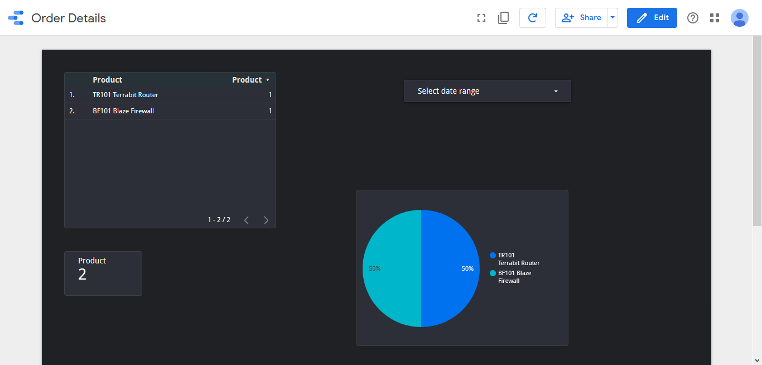Viewport: 762px width, 365px height.
Task: Refresh the report data
Action: tap(532, 18)
